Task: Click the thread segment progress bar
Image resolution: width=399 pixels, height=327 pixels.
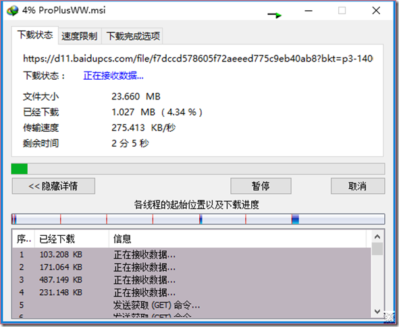Action: (x=198, y=219)
